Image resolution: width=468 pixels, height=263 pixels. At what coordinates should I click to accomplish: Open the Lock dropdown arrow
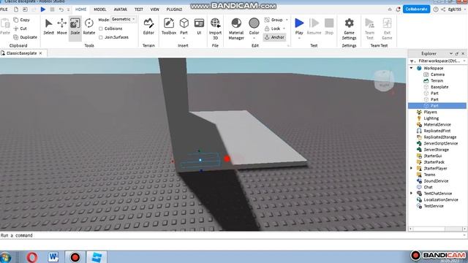click(284, 28)
